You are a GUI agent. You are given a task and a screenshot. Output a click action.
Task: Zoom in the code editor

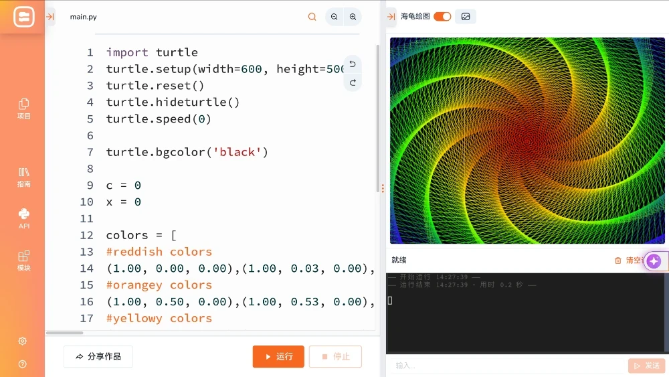353,17
